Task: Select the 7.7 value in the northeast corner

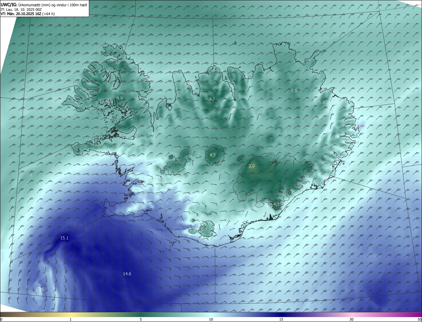Action: click(390, 47)
